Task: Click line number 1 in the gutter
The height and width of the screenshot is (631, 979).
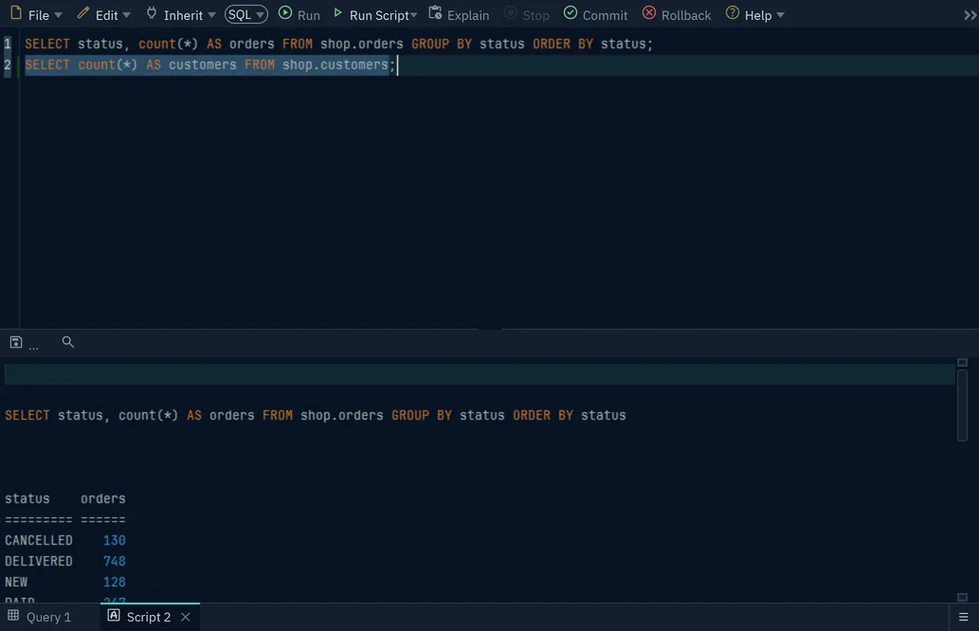Action: click(8, 44)
